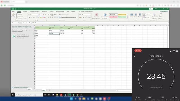180x101 pixels.
Task: Click the Format as Table icon
Action: [x=105, y=15]
